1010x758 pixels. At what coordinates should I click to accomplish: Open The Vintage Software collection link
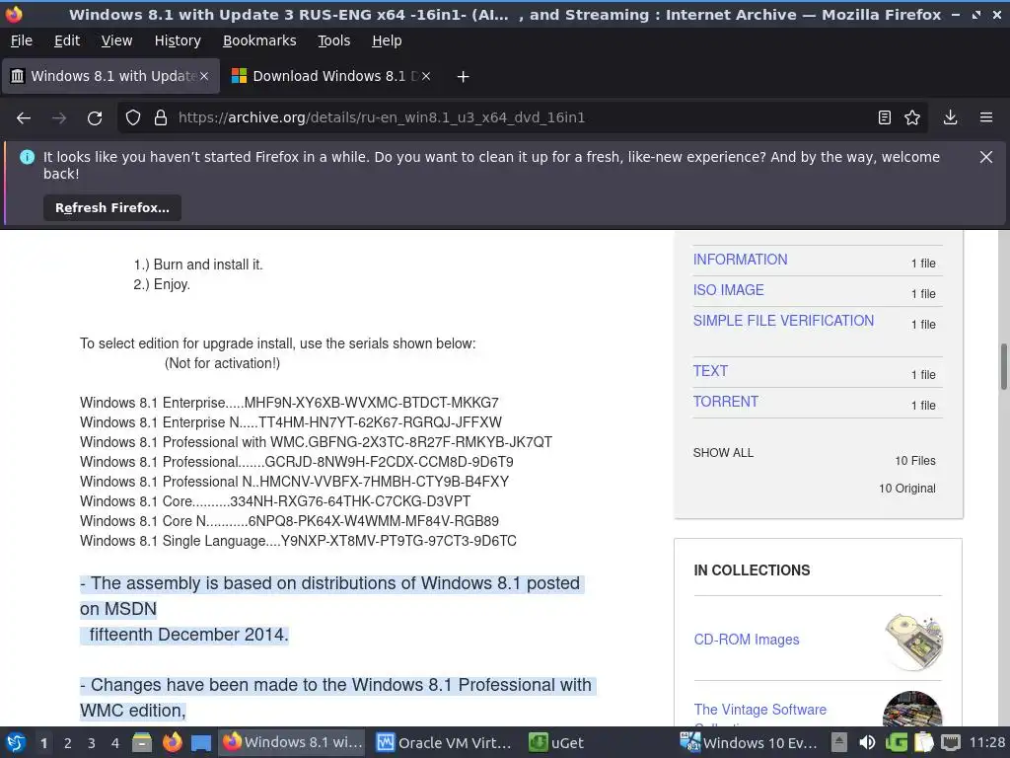760,710
